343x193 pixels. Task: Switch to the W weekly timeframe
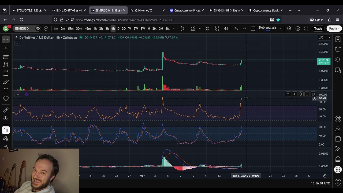(130, 29)
